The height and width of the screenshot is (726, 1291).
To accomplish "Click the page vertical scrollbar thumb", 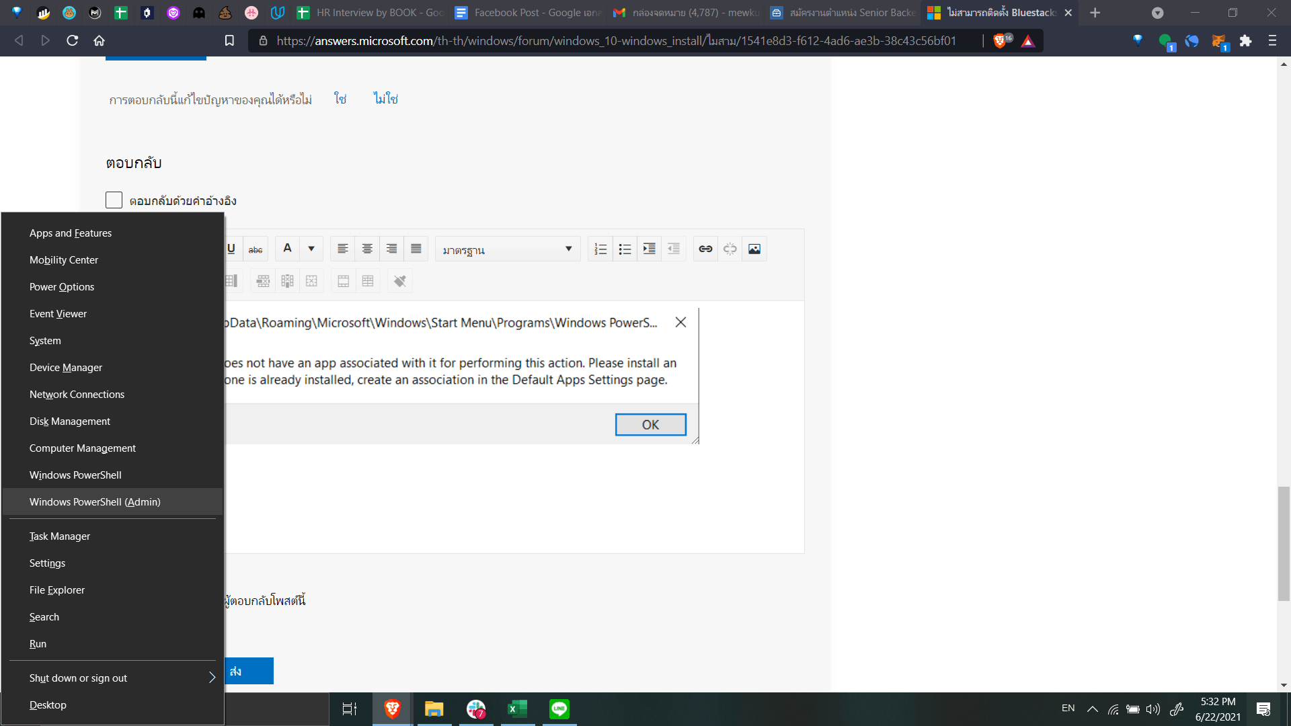I will 1284,543.
